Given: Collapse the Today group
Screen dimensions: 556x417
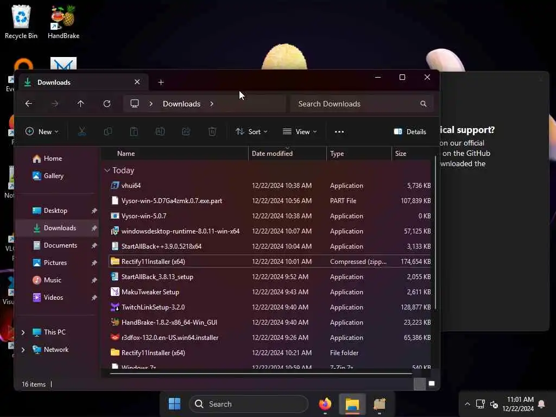Looking at the screenshot, I should (107, 170).
